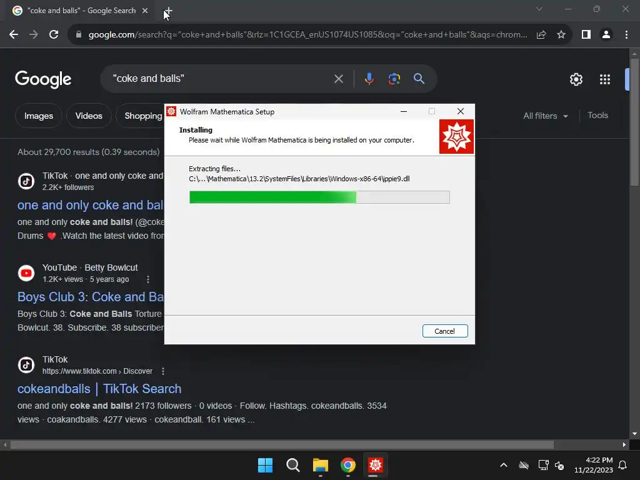
Task: Reload the Google search page
Action: coord(54,35)
